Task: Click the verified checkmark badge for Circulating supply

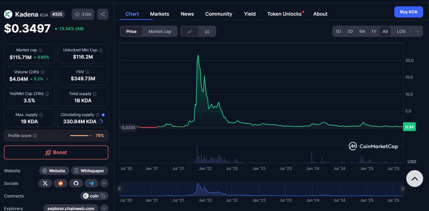Action: tap(103, 115)
